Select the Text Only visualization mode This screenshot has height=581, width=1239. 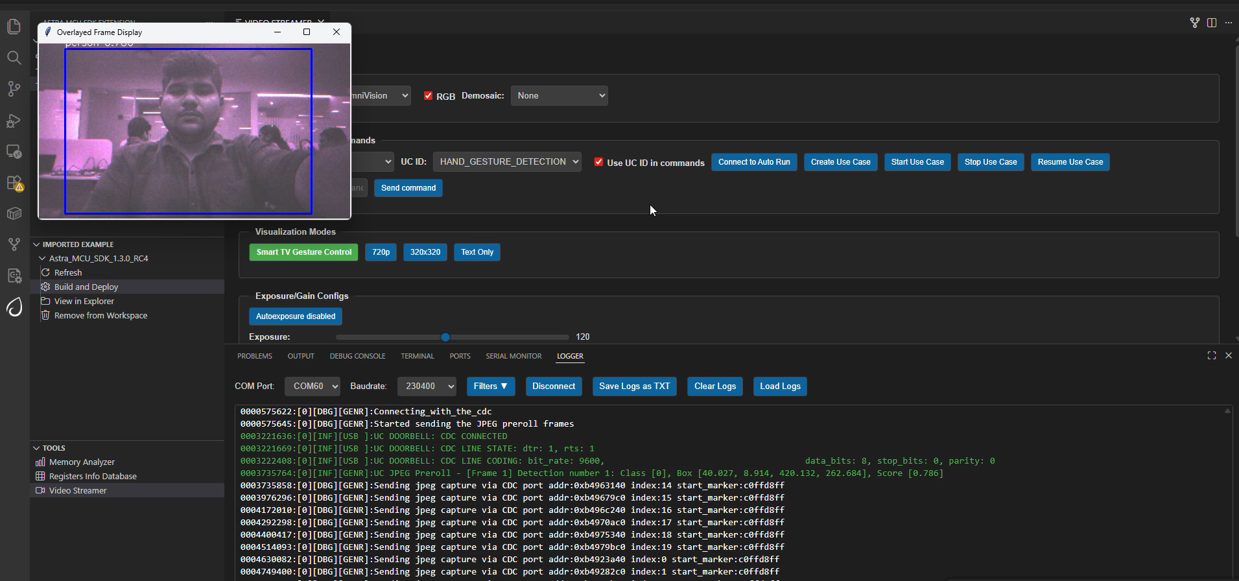coord(477,252)
